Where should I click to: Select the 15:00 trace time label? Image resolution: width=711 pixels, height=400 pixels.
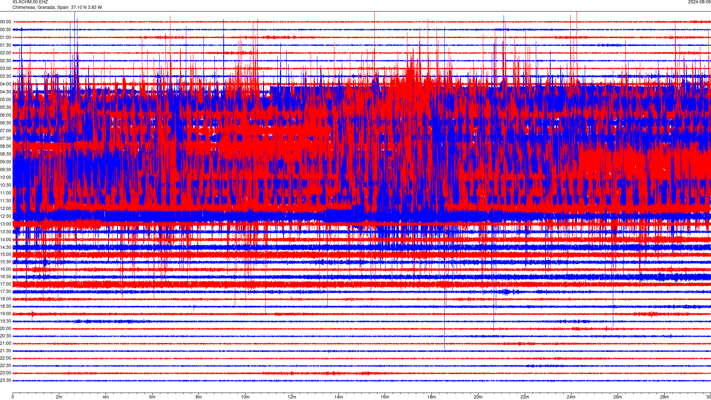(x=6, y=254)
